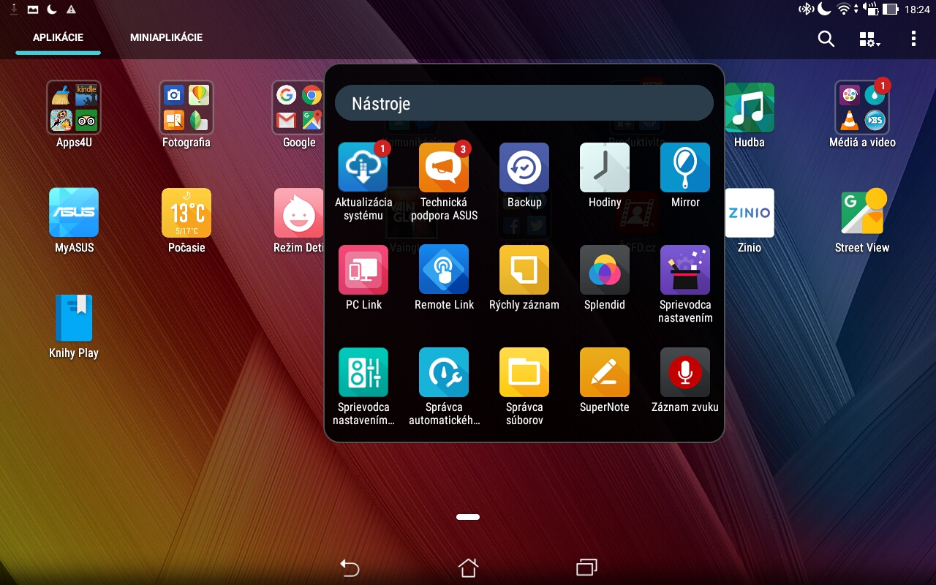Open the three-dot overflow menu
Viewport: 936px width, 585px height.
[x=913, y=39]
